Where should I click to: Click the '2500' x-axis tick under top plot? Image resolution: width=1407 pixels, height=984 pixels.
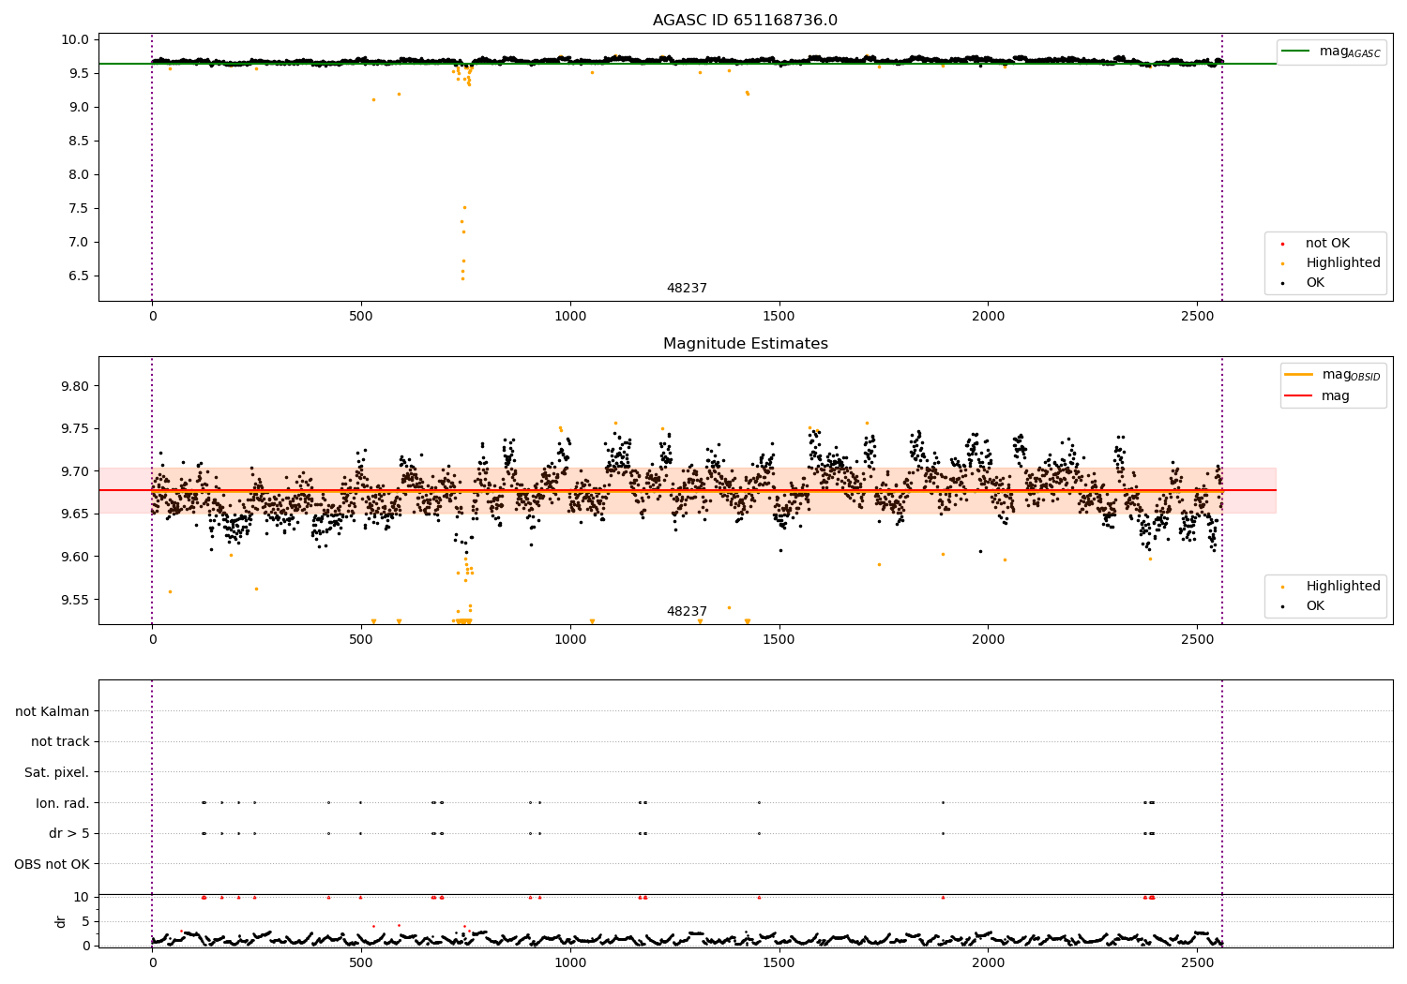coord(1197,317)
